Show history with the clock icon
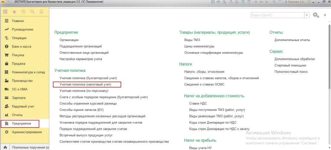Screen dimensions: 331x150 pyautogui.click(x=23, y=12)
